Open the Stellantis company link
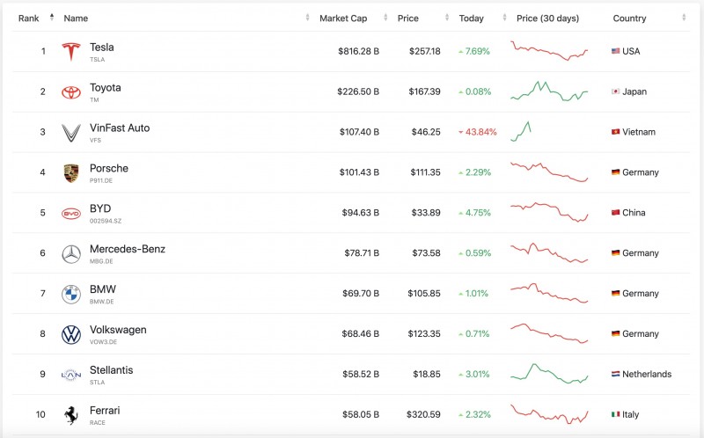Image resolution: width=704 pixels, height=438 pixels. [x=111, y=370]
